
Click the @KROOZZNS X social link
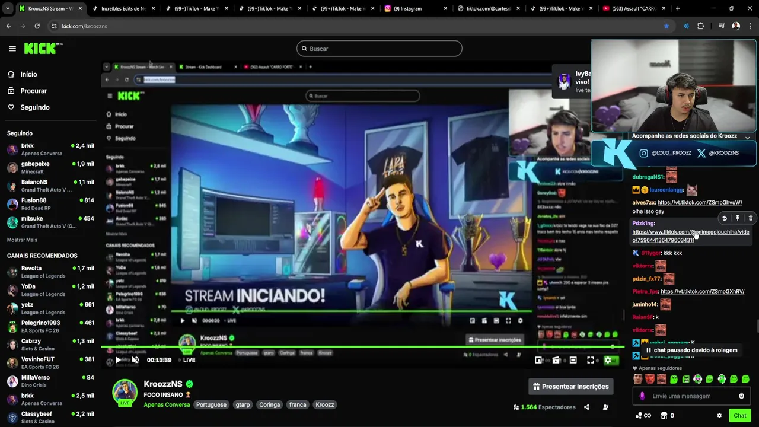(x=717, y=153)
